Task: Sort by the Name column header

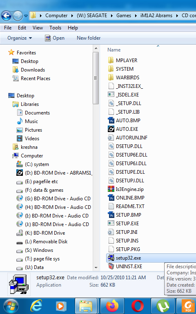Action: coord(114,50)
